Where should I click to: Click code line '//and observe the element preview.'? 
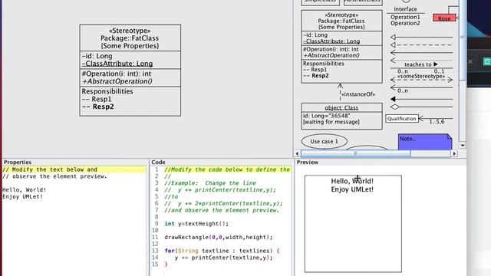tap(222, 210)
